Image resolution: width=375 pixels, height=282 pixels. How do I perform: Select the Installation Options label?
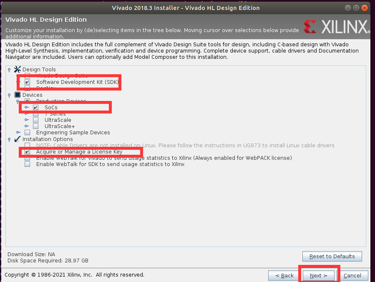48,139
